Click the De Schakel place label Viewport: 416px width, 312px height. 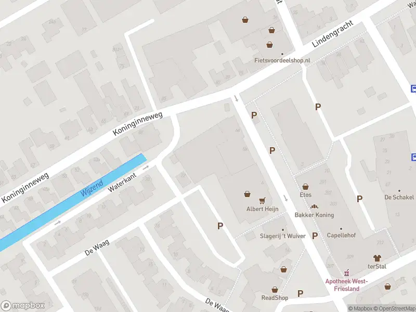tap(399, 197)
